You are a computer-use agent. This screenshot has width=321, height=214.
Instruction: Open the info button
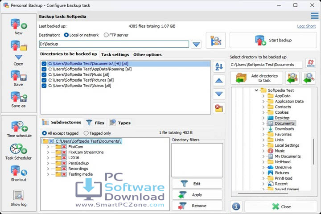pyautogui.click(x=236, y=206)
